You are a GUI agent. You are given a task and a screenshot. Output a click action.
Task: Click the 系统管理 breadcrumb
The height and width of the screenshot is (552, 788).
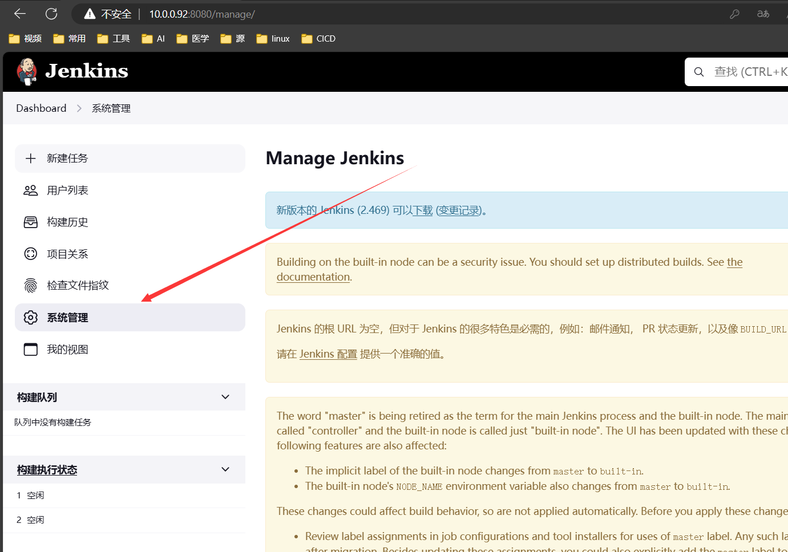[111, 108]
